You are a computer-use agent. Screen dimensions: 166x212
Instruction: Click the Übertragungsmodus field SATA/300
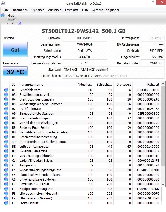point(84,57)
